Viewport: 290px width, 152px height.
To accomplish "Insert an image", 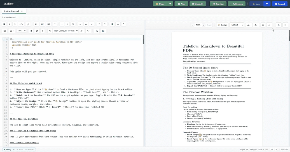I will 5,31.
